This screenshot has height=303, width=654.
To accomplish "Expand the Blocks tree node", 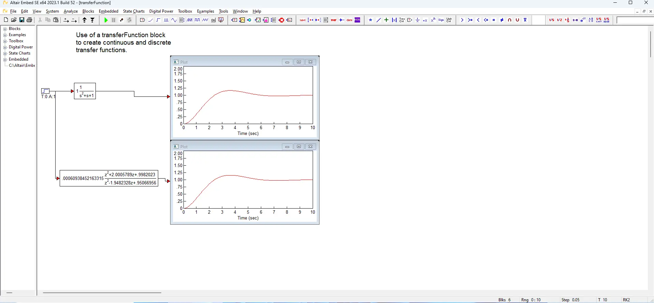I will (5, 29).
